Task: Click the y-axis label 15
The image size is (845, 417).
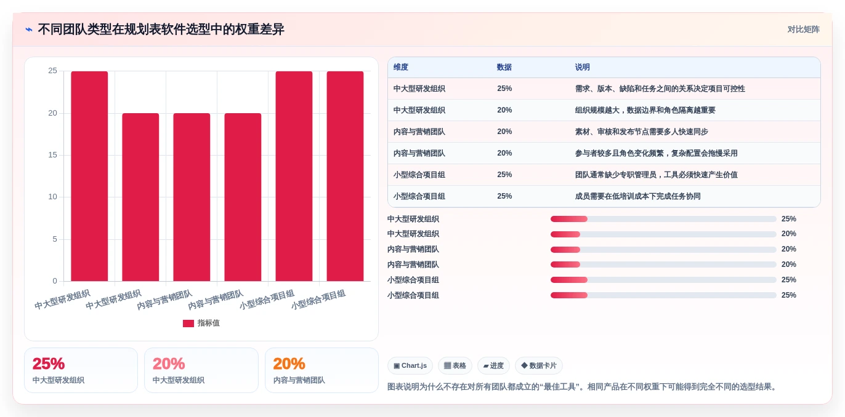Action: click(x=53, y=155)
